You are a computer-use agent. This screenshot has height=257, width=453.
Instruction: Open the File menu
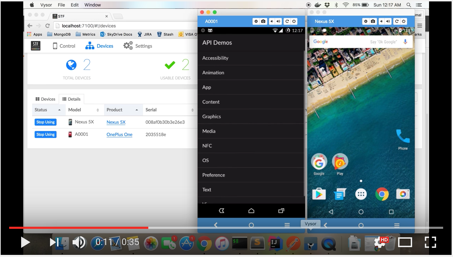pyautogui.click(x=61, y=5)
